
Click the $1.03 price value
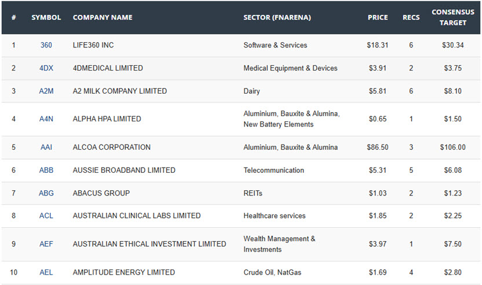point(378,193)
